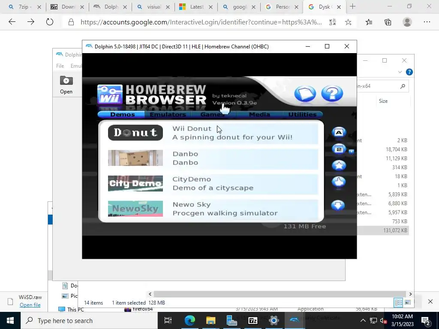
Task: Switch to the 7z Download browser tab
Action: [x=67, y=7]
